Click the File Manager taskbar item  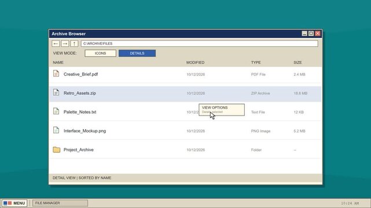coord(60,203)
